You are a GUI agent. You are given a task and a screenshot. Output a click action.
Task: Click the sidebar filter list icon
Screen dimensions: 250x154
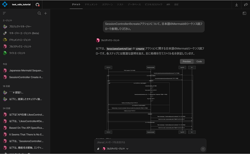click(x=5, y=13)
